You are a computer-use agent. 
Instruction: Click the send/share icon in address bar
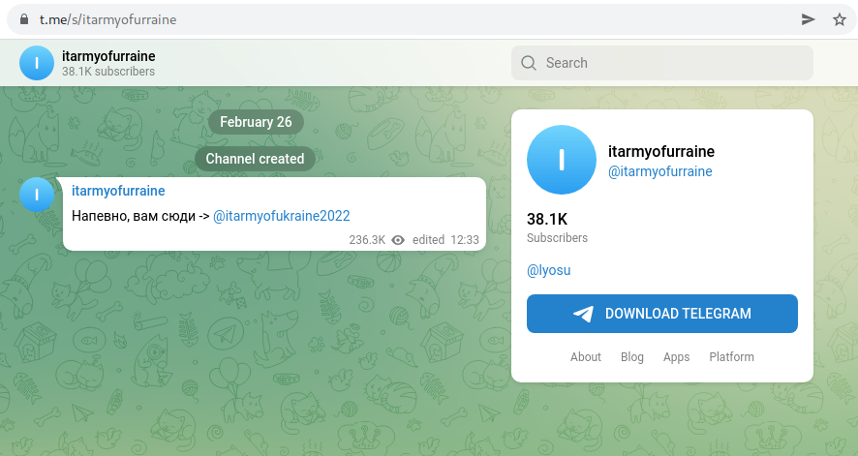coord(809,19)
